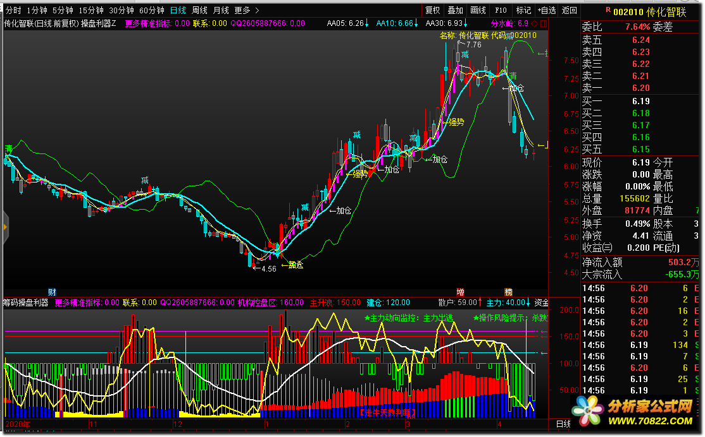Click the 2020年 date label on time axis
This screenshot has width=705, height=437.
[x=18, y=424]
